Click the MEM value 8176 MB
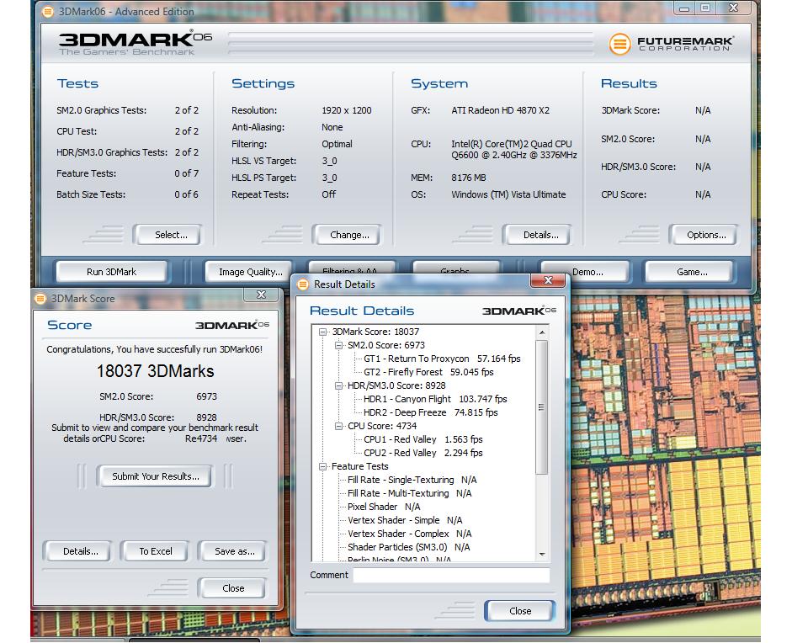 (469, 178)
